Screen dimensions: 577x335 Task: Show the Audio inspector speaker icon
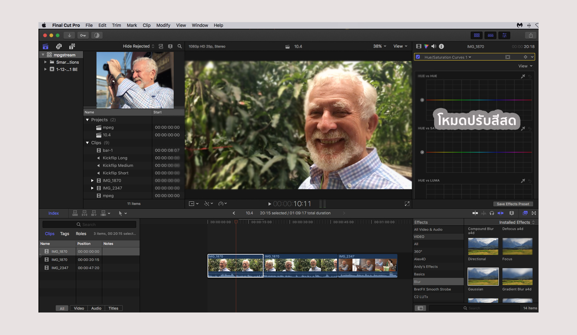[x=434, y=46]
